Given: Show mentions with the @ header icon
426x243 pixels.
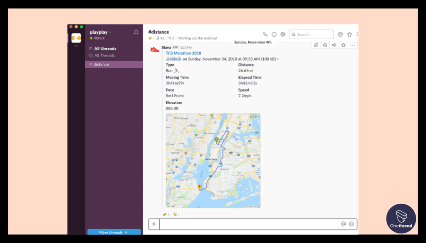Looking at the screenshot, I should tap(340, 34).
